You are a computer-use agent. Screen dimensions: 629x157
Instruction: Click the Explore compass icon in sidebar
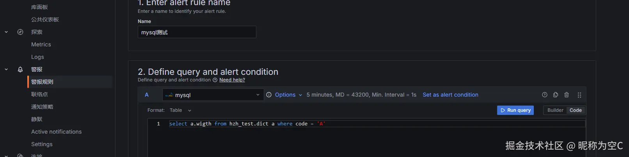[x=20, y=32]
